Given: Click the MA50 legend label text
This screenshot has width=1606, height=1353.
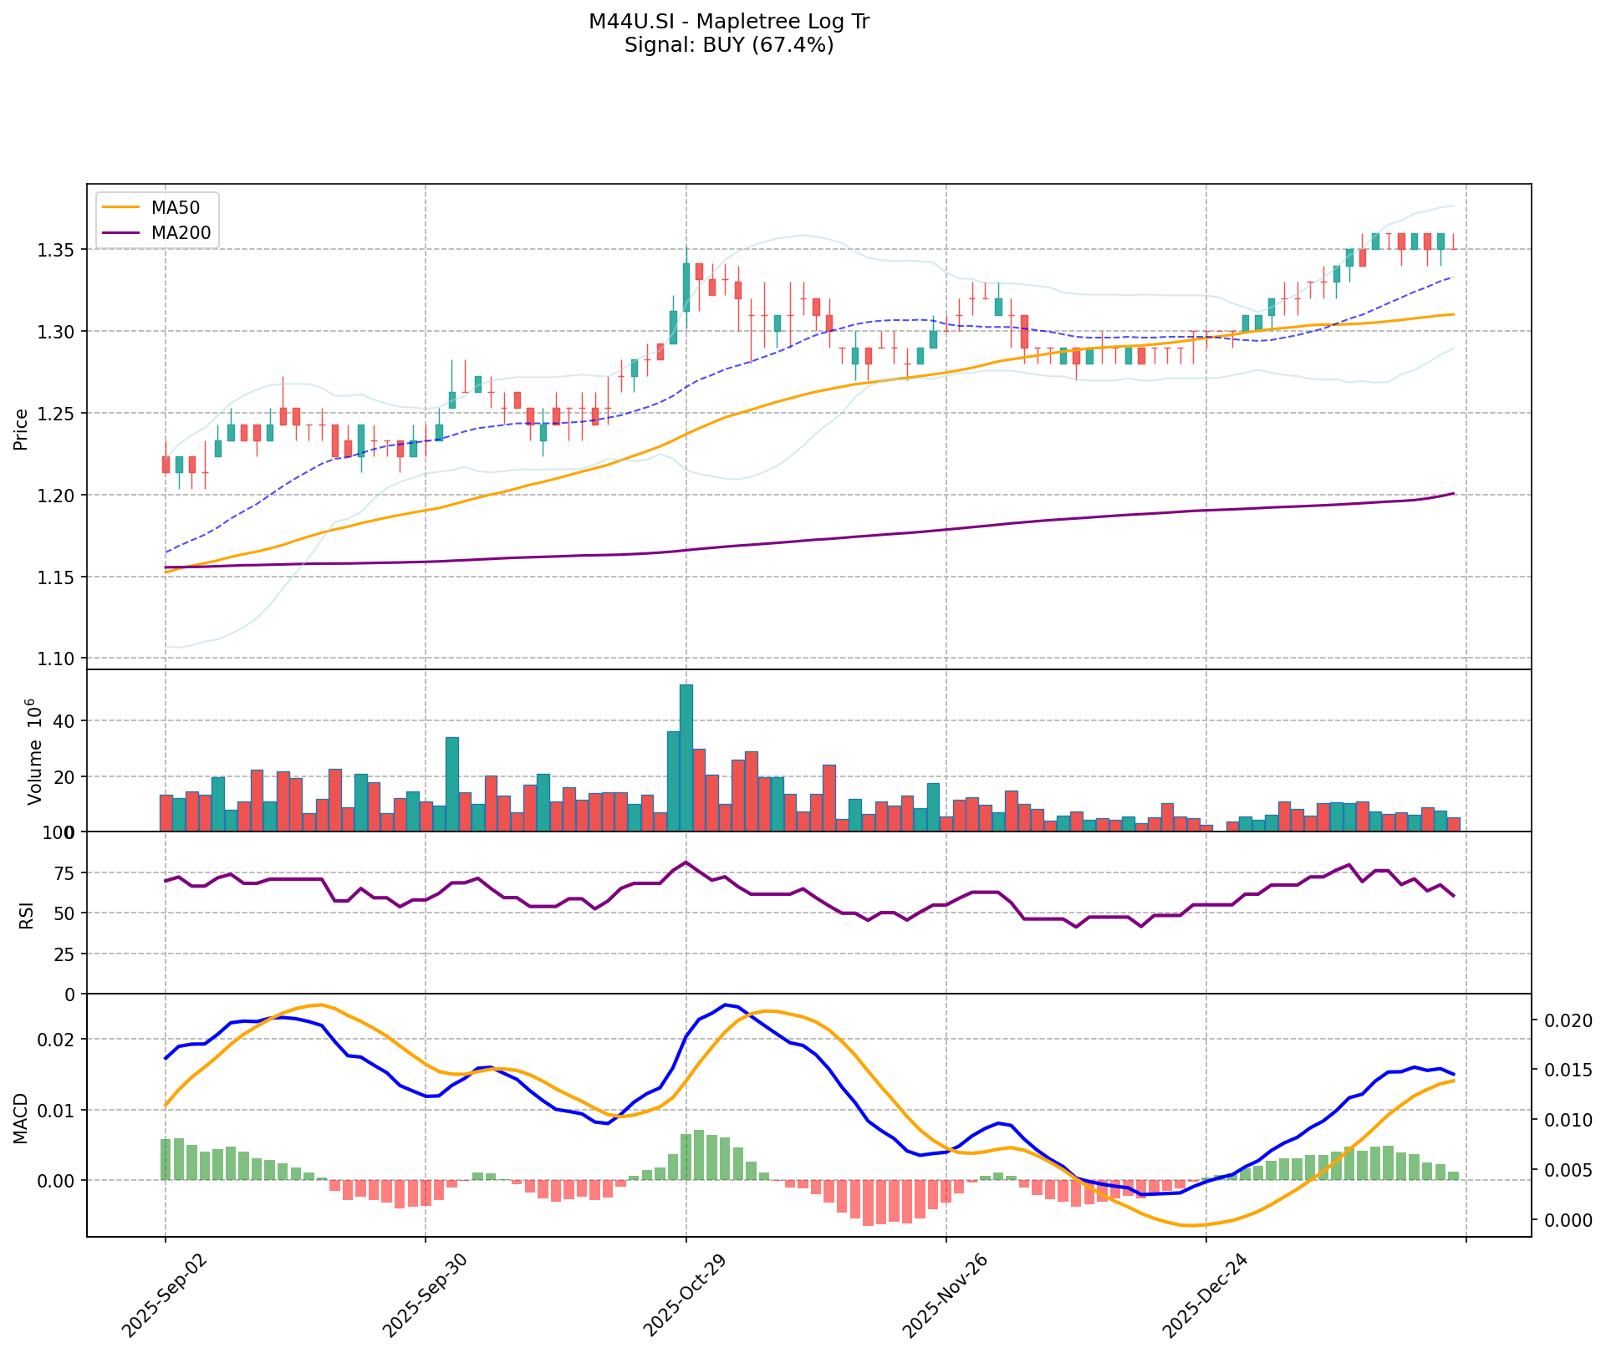Looking at the screenshot, I should click(175, 208).
